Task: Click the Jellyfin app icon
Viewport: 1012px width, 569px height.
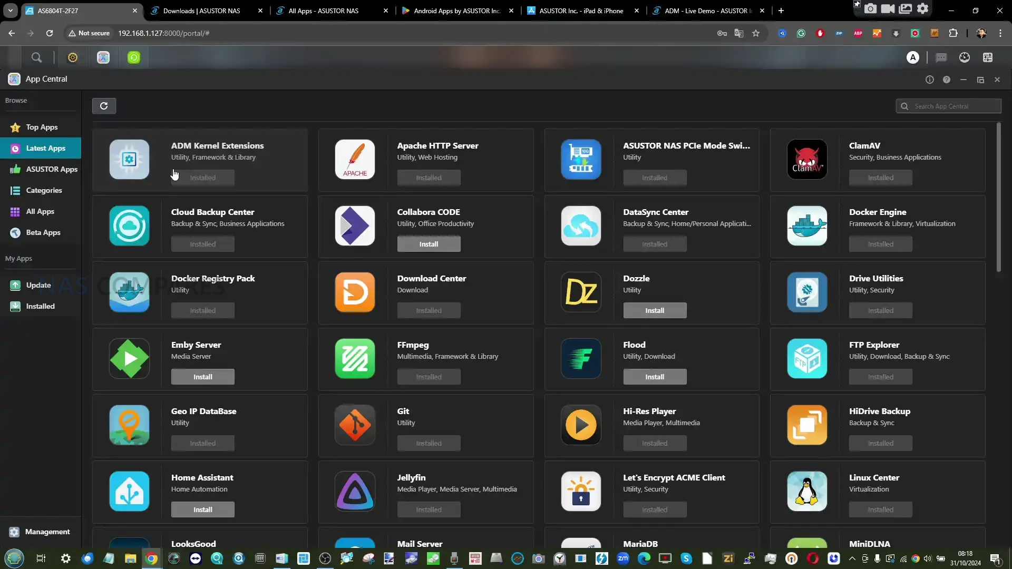Action: pos(355,492)
